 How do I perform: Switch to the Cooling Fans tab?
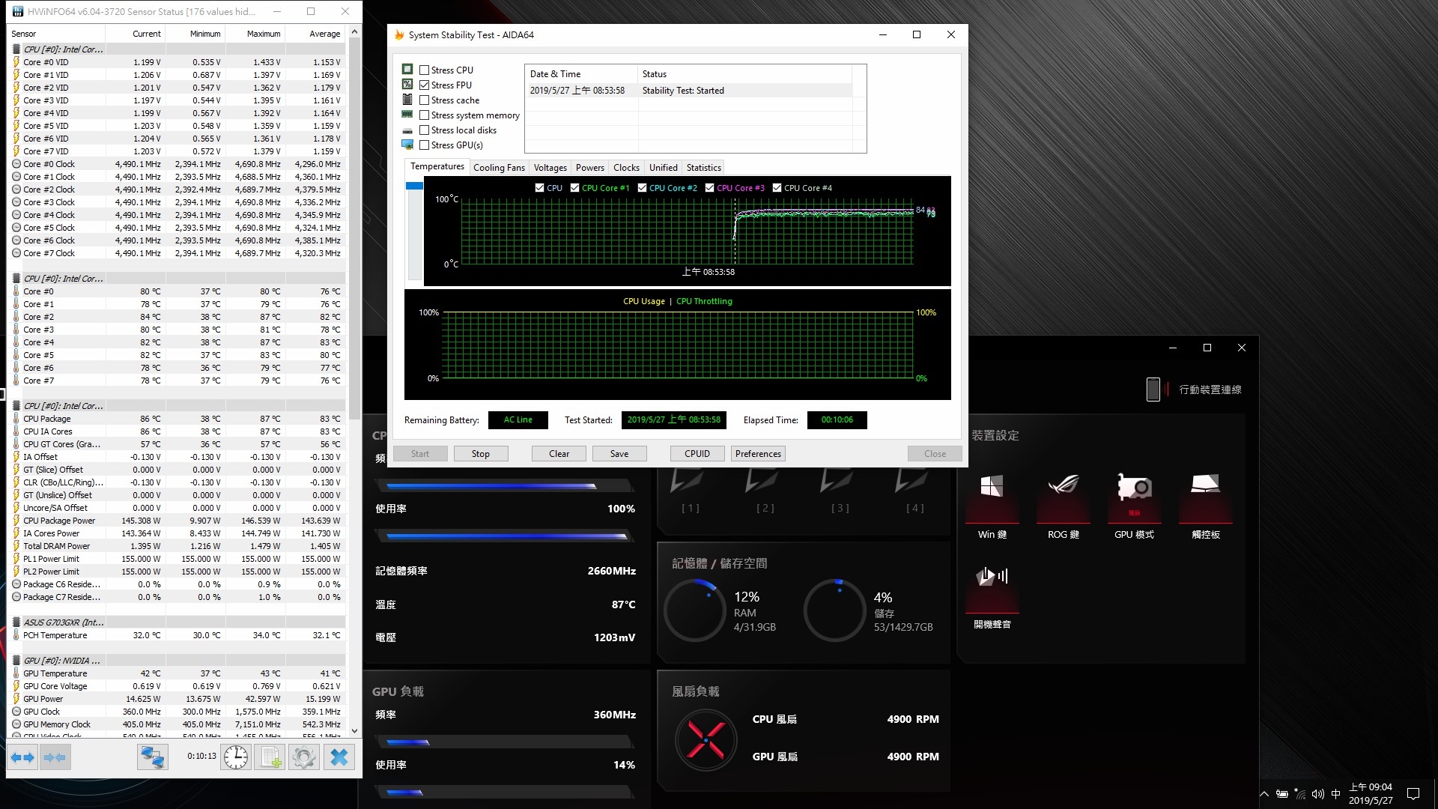tap(499, 168)
